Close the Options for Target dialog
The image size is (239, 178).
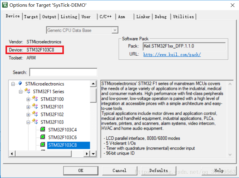[233, 5]
